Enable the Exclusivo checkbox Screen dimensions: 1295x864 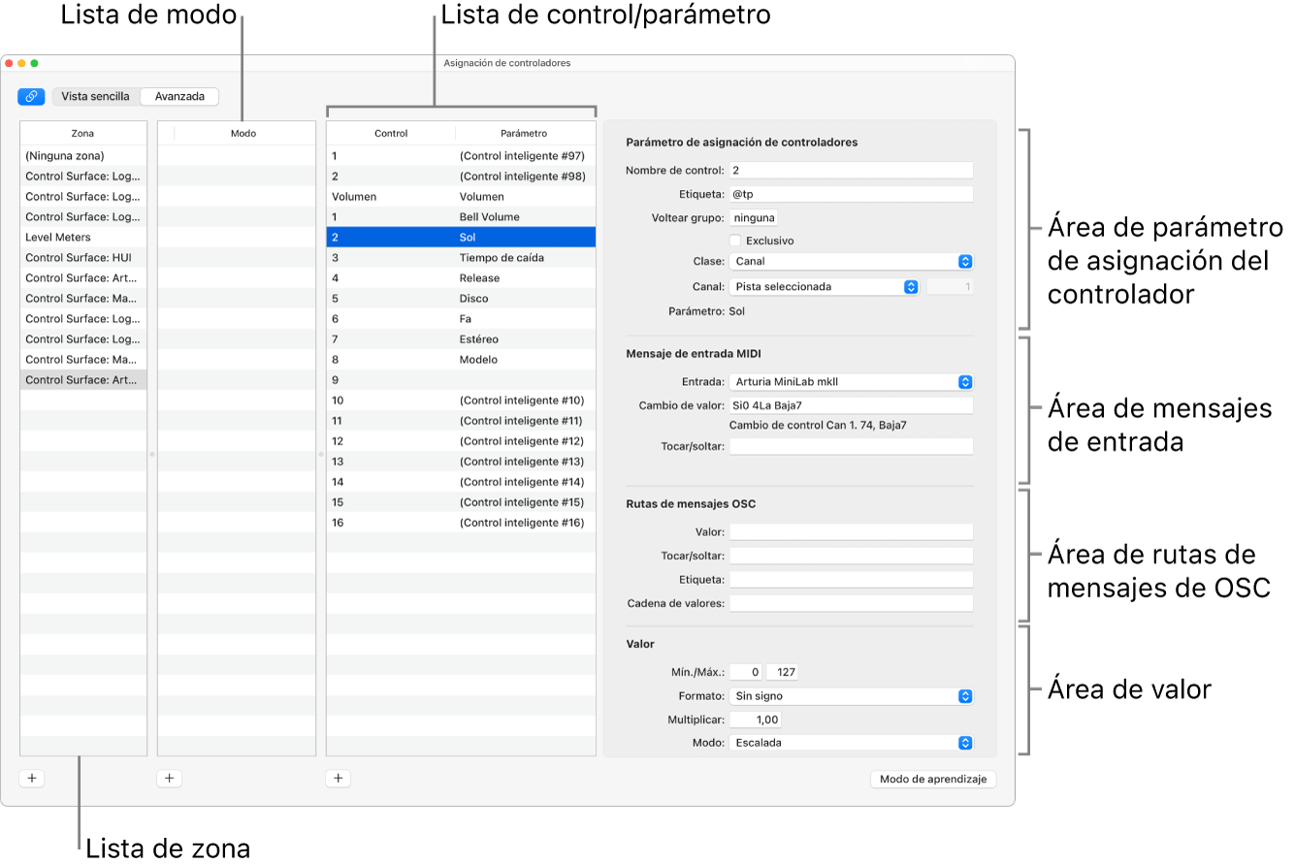coord(735,240)
